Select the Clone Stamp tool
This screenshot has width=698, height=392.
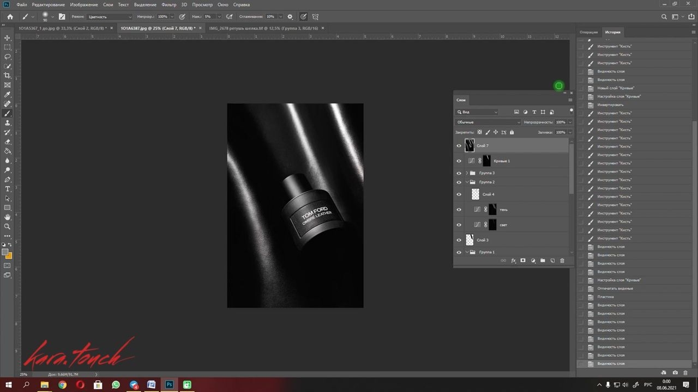coord(7,123)
